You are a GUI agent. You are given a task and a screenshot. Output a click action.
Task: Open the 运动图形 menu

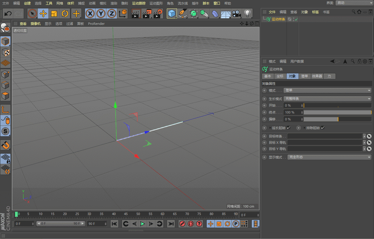pyautogui.click(x=156, y=3)
